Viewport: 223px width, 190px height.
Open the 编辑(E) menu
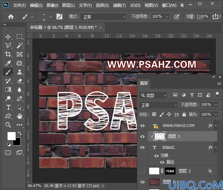(36, 5)
